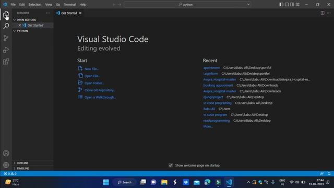334x188 pixels.
Task: Click the feedback icon in status bar
Action: [322, 173]
